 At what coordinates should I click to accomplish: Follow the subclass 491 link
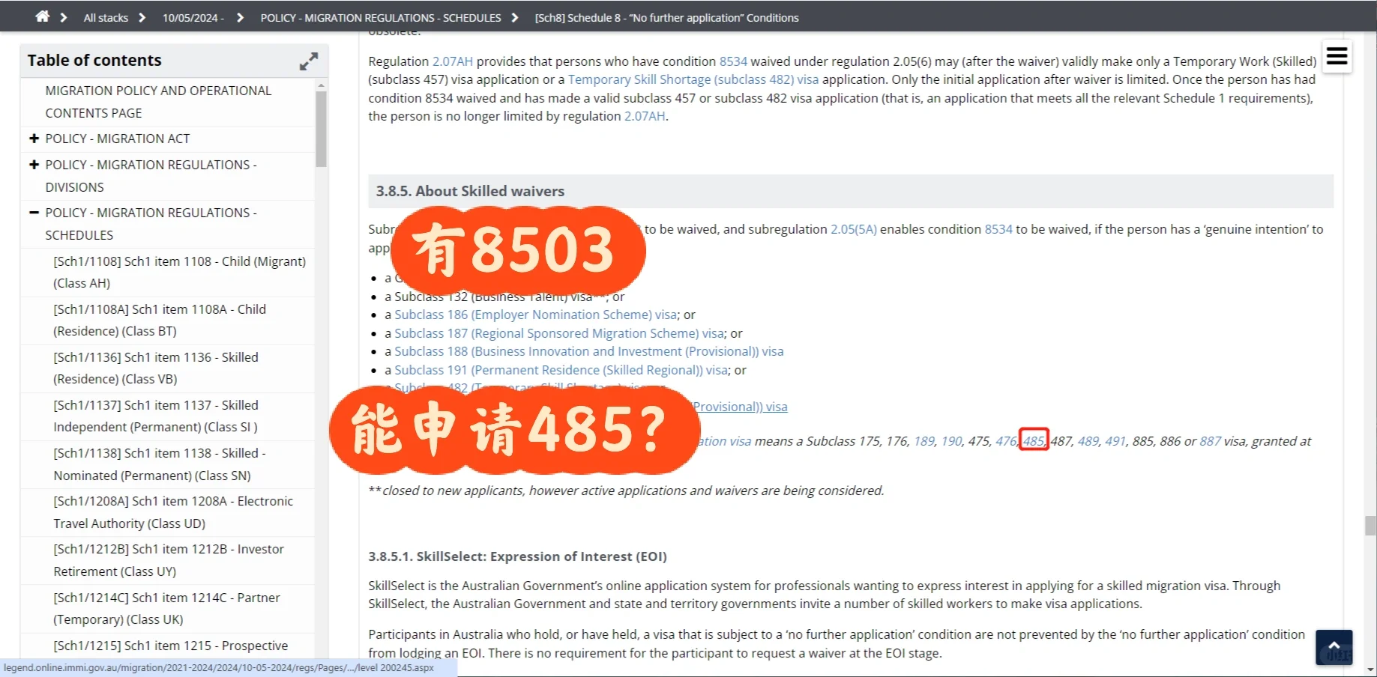[x=1115, y=441]
